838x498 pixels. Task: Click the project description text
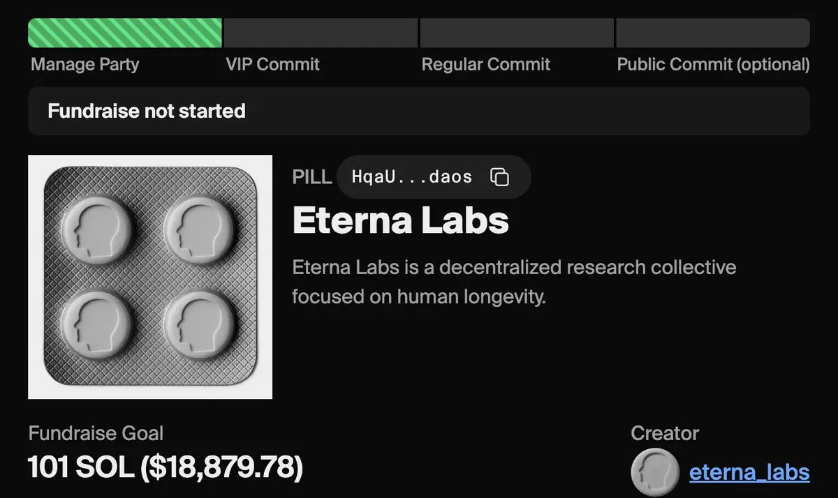(514, 282)
